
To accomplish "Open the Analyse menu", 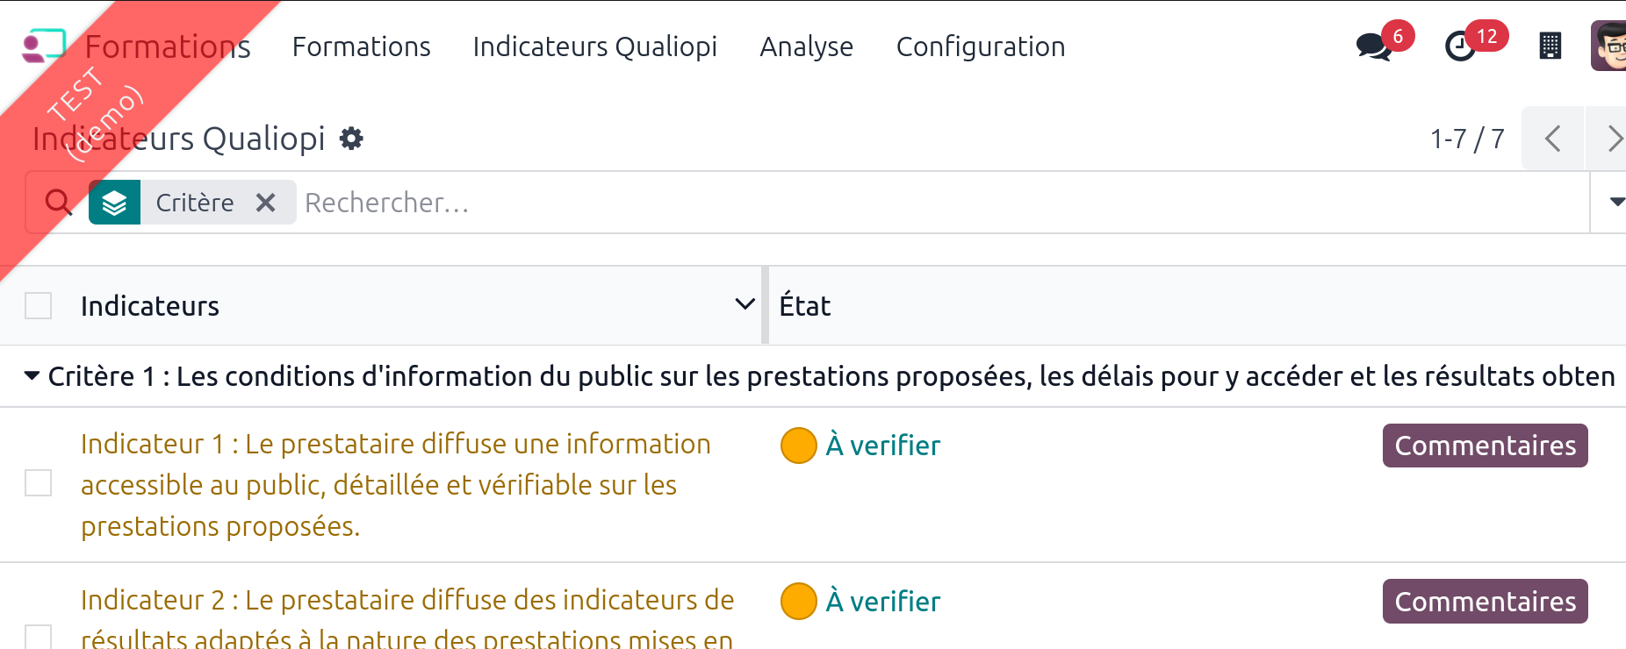I will coord(806,46).
